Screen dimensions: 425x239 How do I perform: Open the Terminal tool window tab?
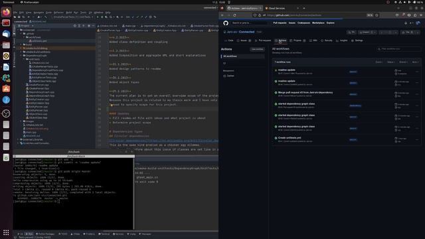(x=104, y=234)
